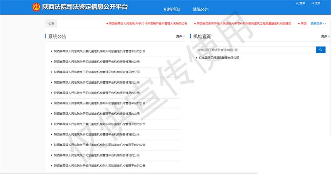Viewport: 331px width, 174px height.
Task: Focus the institution search input field
Action: (256, 50)
